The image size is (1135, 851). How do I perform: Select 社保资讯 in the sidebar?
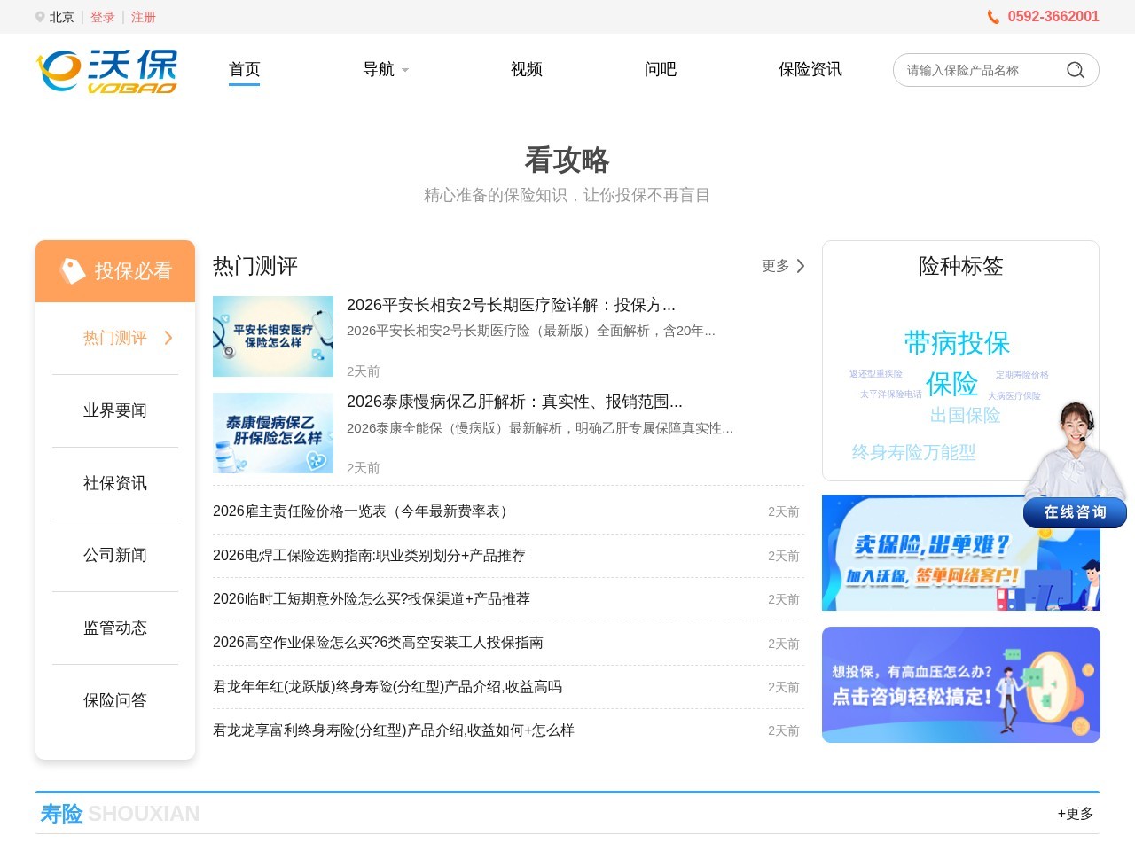[x=114, y=483]
